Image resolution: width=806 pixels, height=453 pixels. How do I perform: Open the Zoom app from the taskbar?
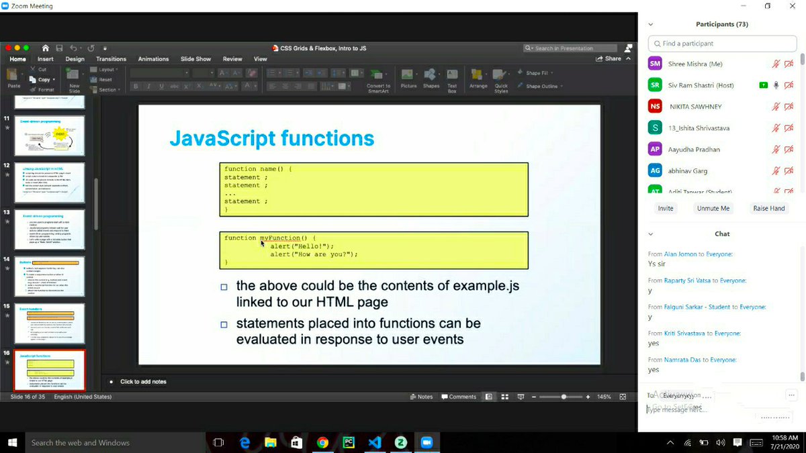(427, 442)
